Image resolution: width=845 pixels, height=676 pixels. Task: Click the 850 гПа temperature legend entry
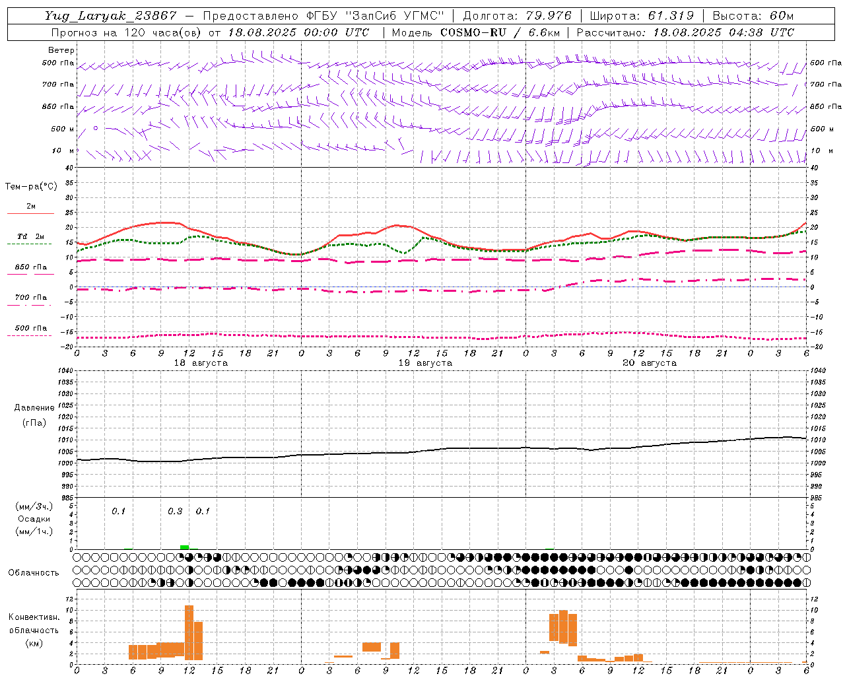pyautogui.click(x=30, y=267)
